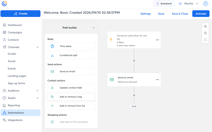Viewport: 212px width, 132px height.
Task: Open Sign-up forms
Action: (16, 83)
